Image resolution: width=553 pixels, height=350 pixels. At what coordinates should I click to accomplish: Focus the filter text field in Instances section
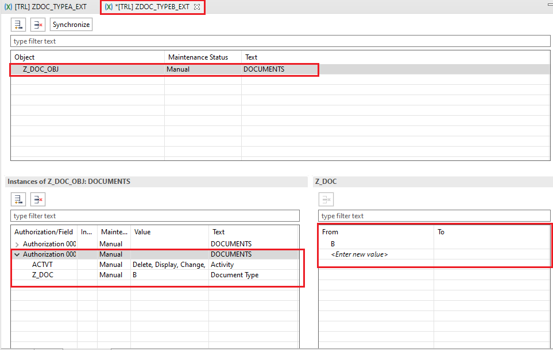click(x=155, y=216)
